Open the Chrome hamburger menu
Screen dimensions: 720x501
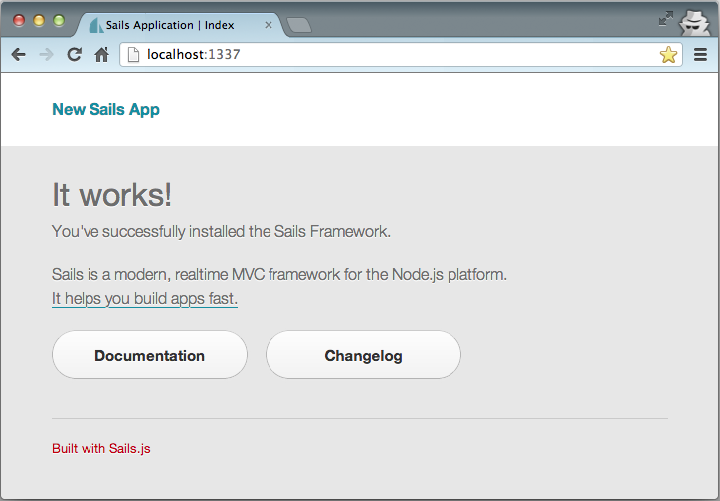coord(700,54)
